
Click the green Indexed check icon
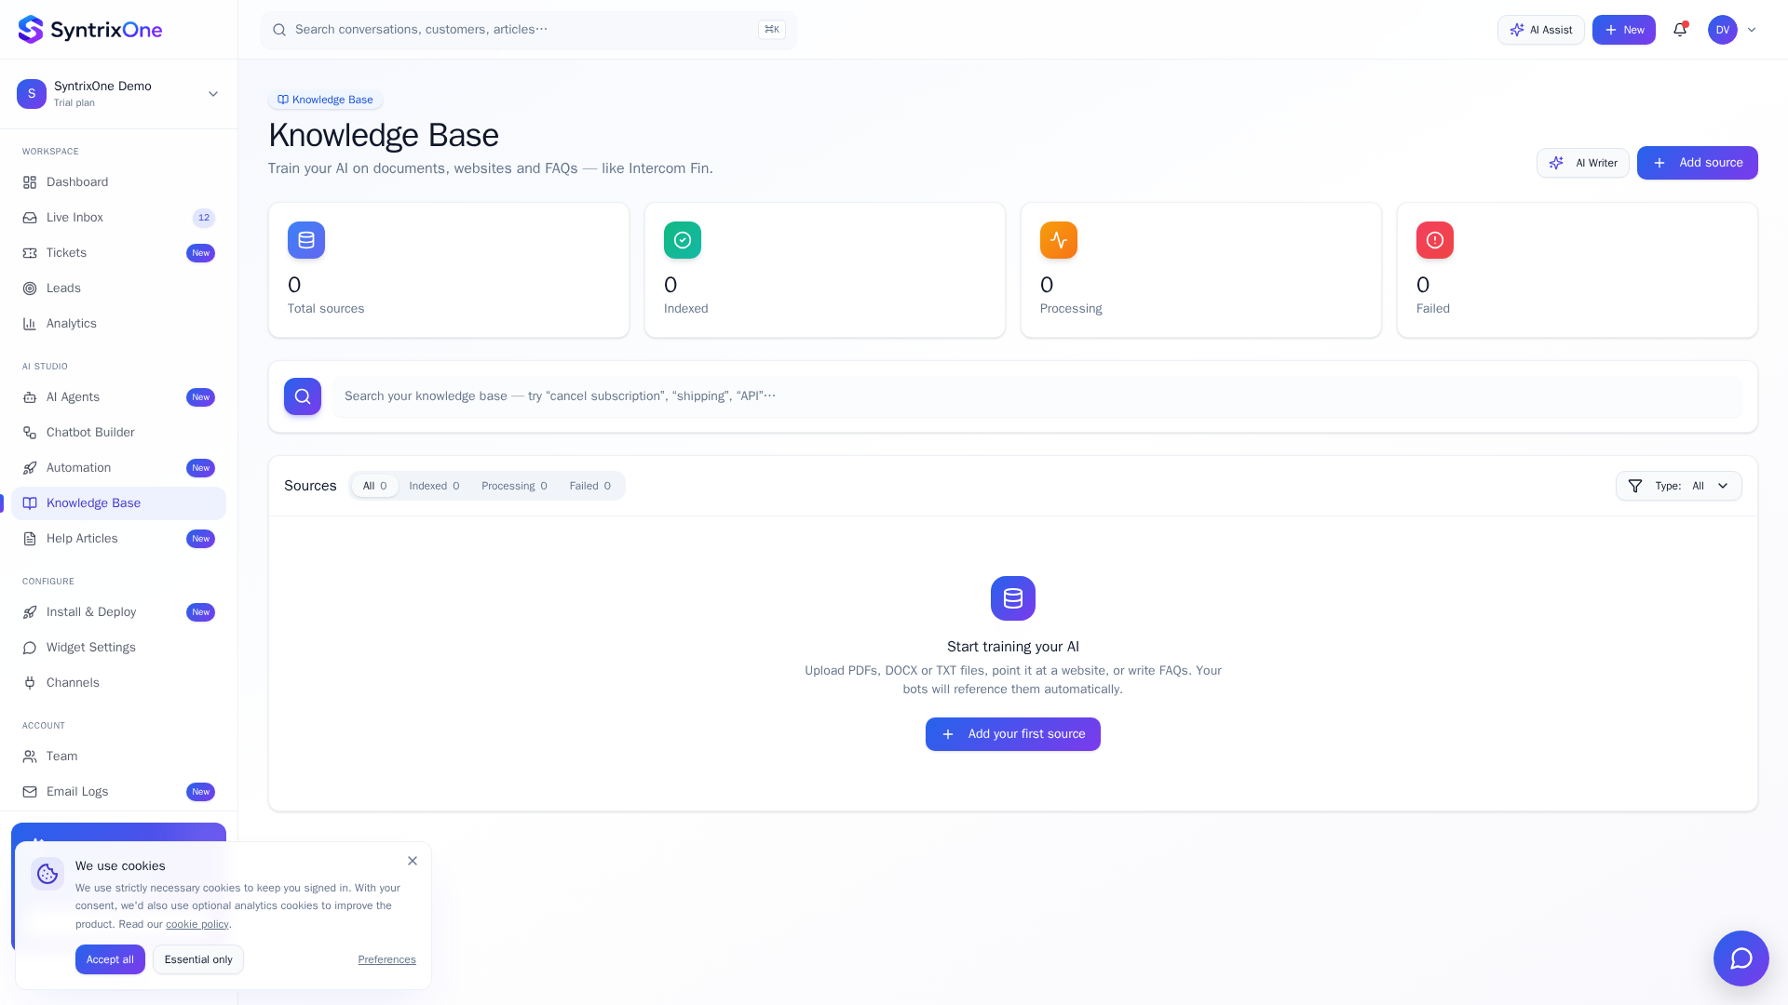coord(683,240)
